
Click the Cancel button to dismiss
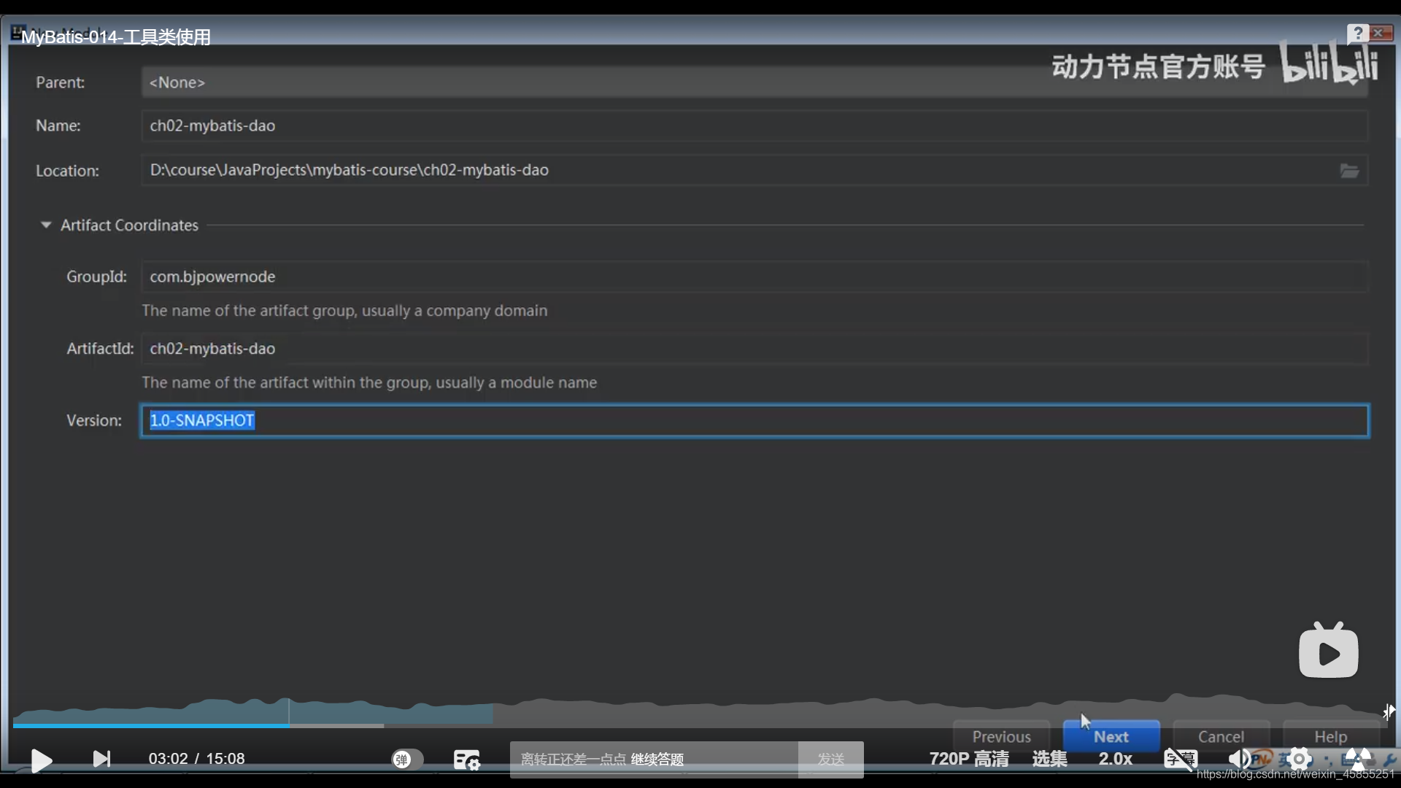(1220, 736)
